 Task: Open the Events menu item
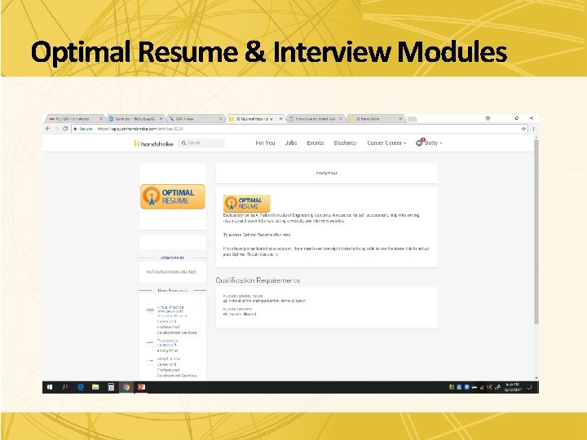coord(316,143)
